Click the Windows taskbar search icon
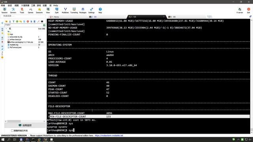 (9, 139)
